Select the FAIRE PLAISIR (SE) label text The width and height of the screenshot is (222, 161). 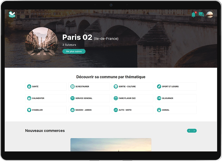(x=127, y=98)
